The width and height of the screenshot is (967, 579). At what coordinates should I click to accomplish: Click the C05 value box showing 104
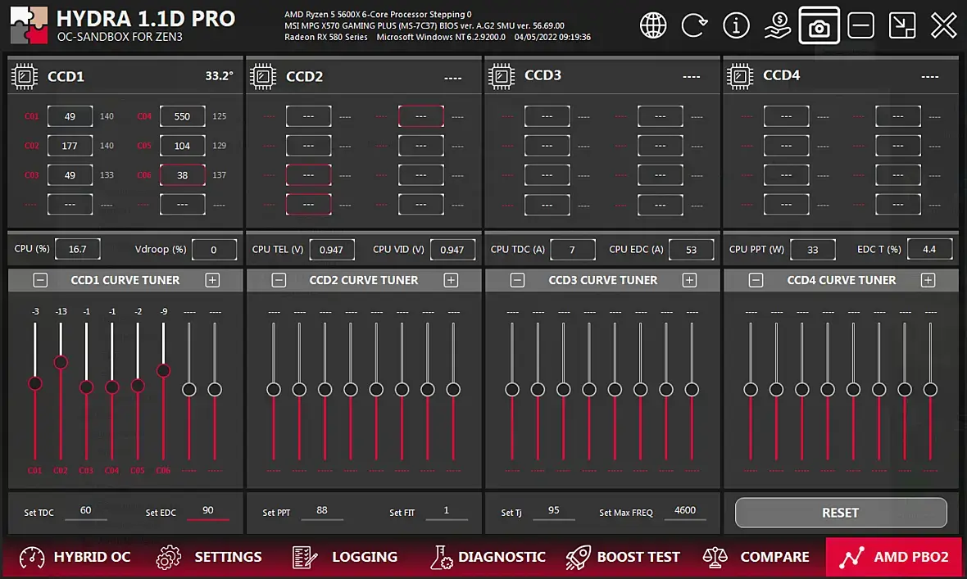point(182,146)
